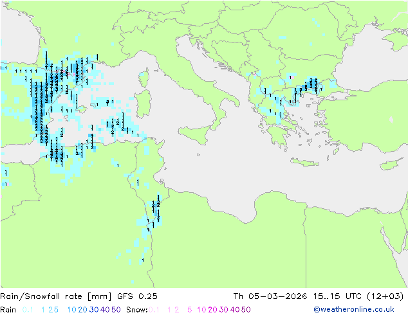Click the date "Th 05-03-2026"
408x315 pixels.
(x=270, y=296)
